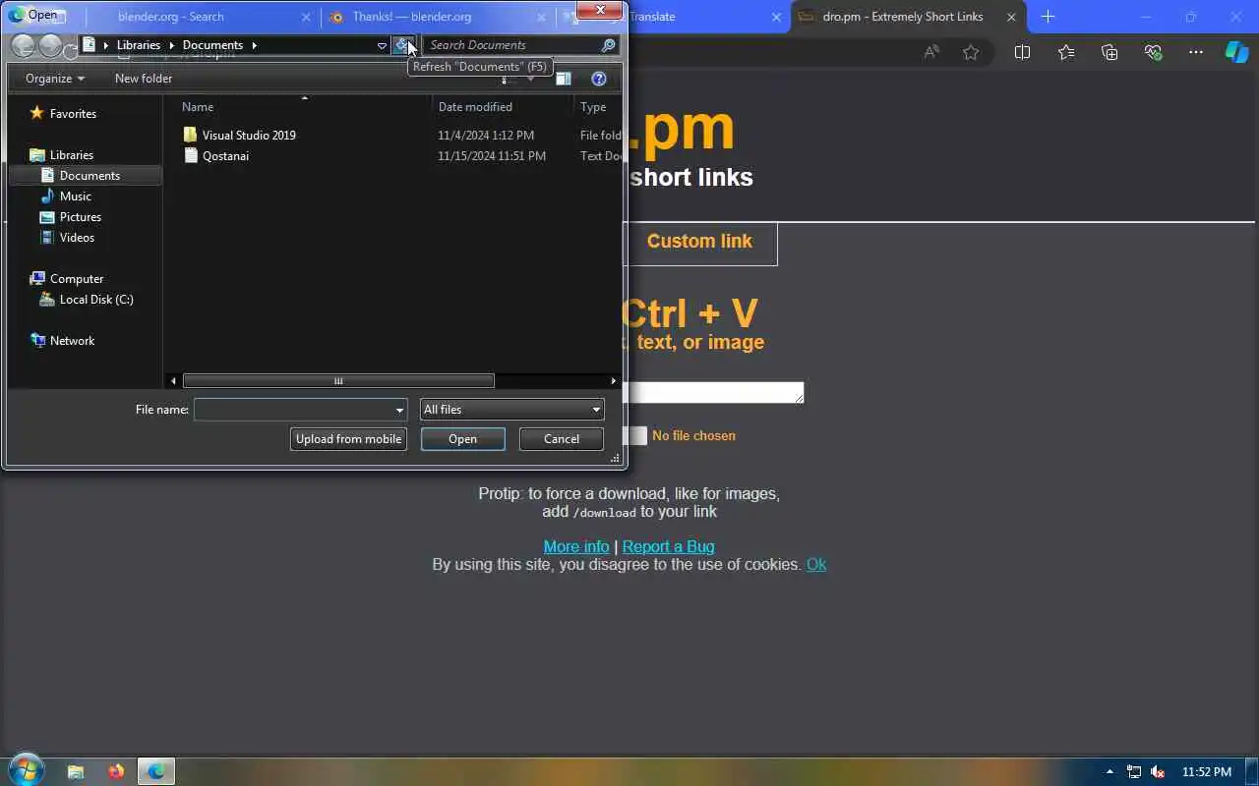
Task: Open Windows Explorer from the taskbar
Action: (76, 771)
